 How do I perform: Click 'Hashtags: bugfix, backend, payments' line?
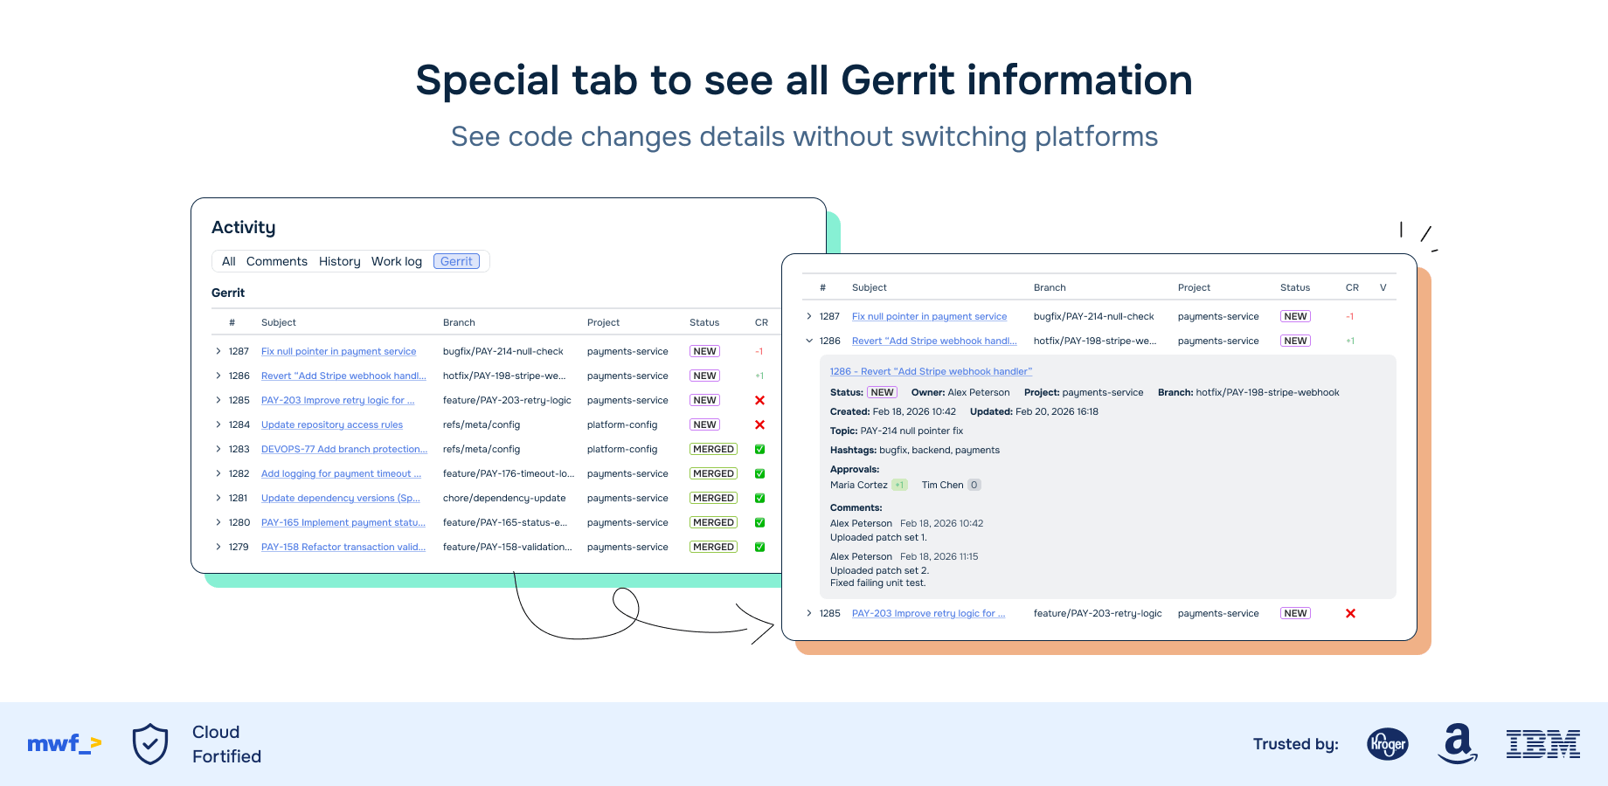pos(915,450)
